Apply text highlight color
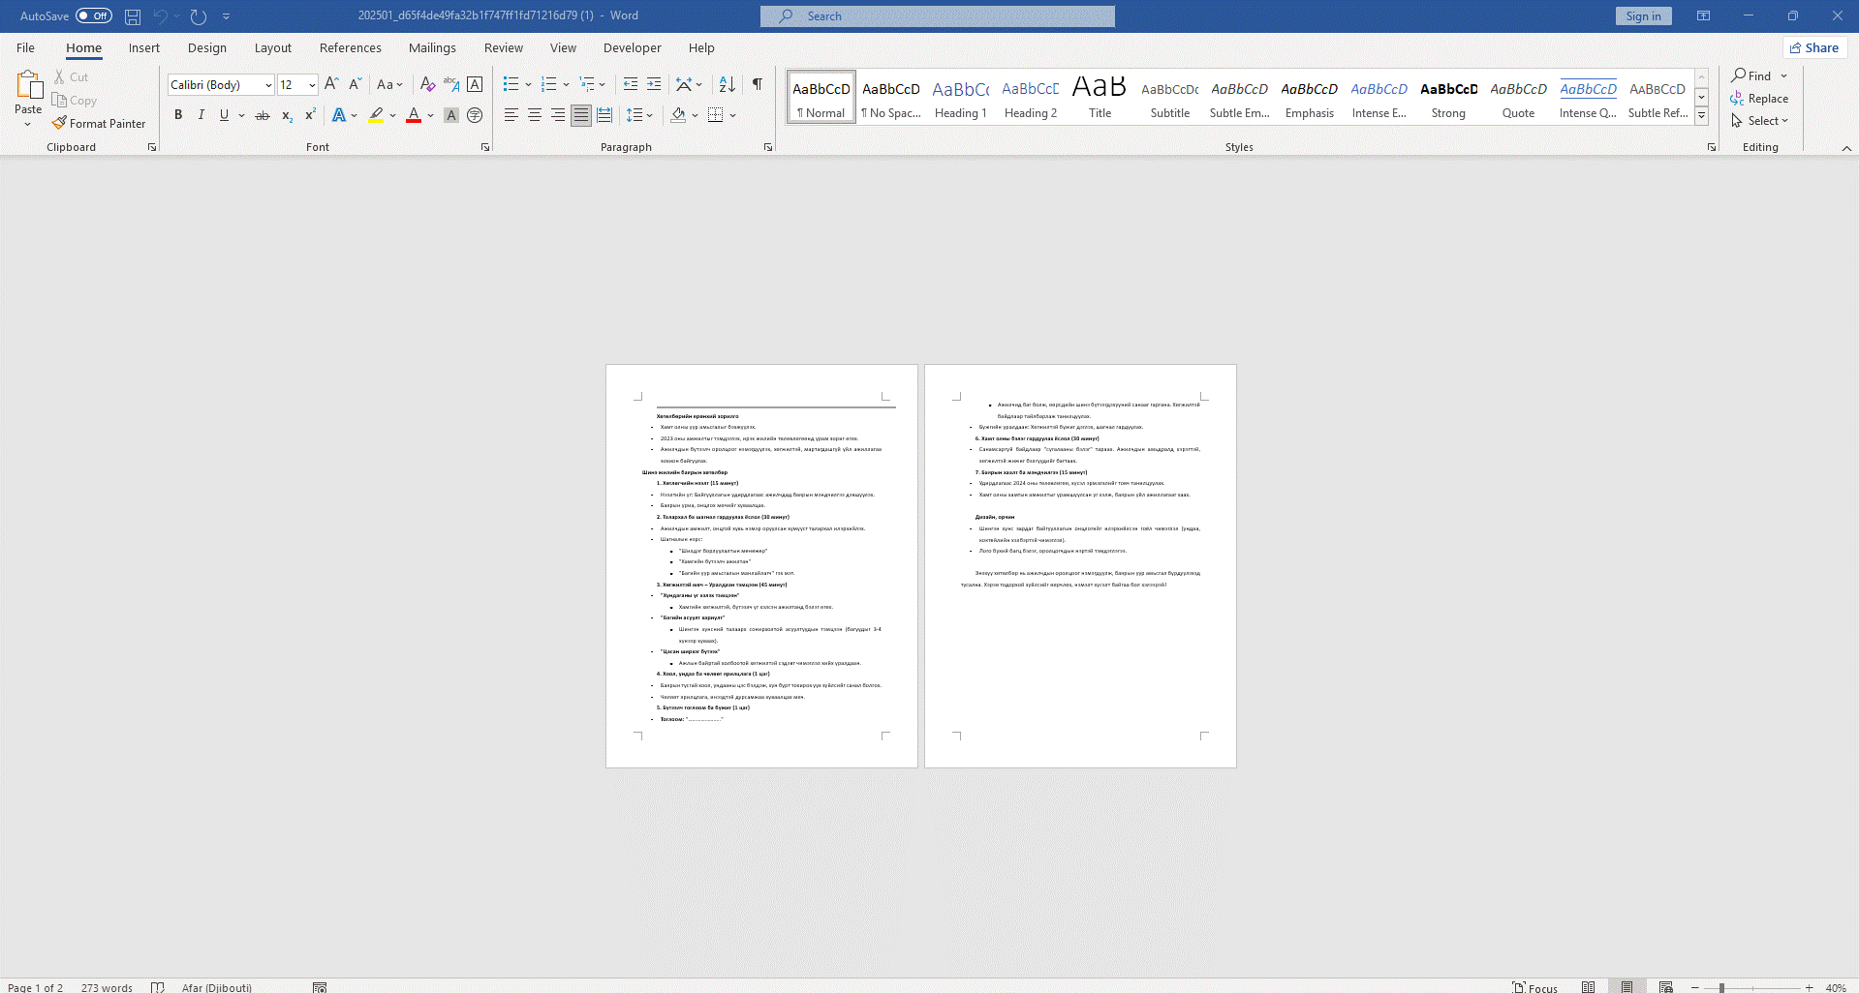 click(376, 115)
